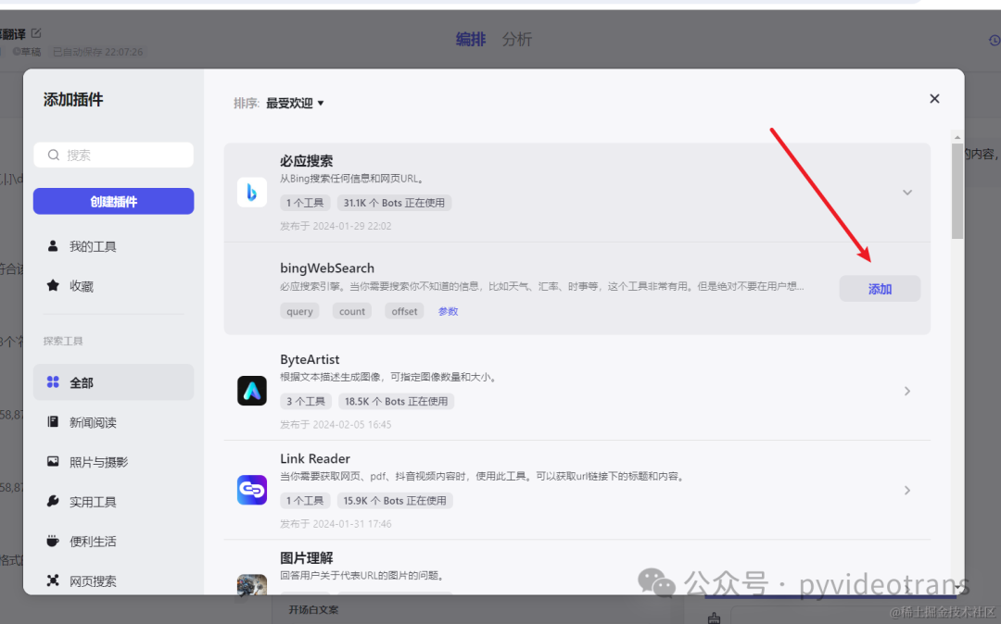Image resolution: width=1001 pixels, height=624 pixels.
Task: Click the 新闻阅读 book icon
Action: coord(53,421)
